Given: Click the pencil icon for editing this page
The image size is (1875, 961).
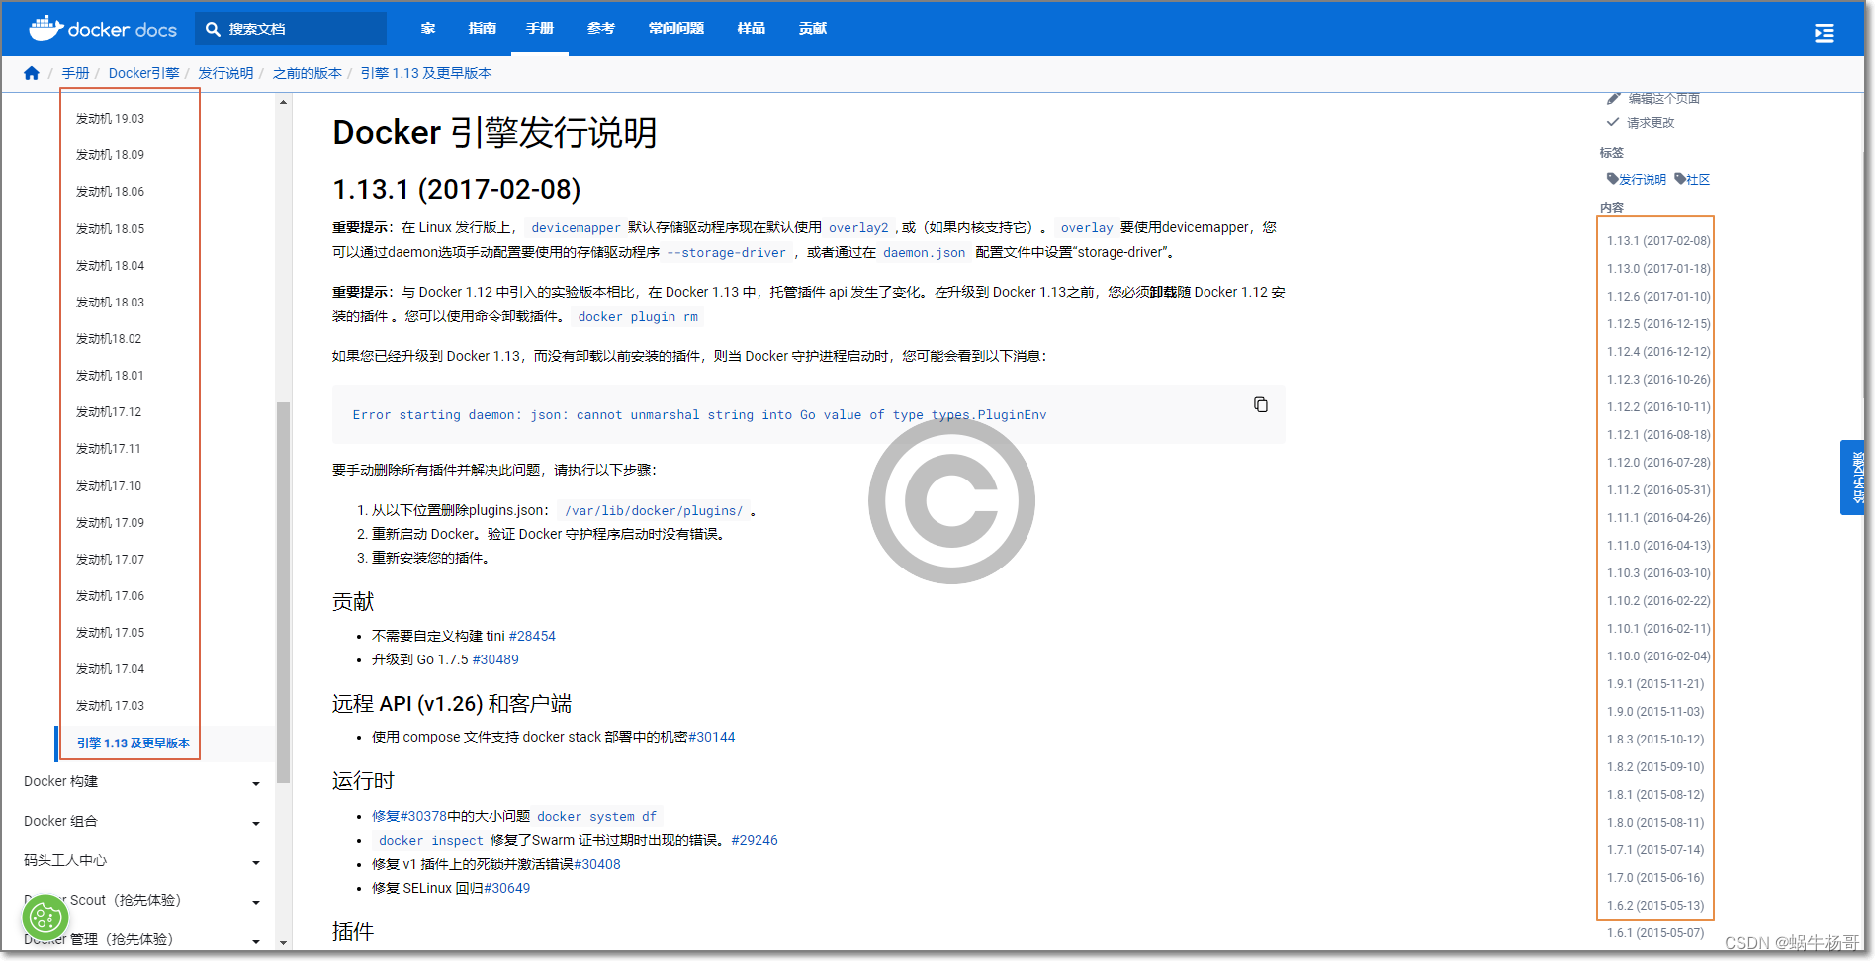Looking at the screenshot, I should click(x=1614, y=98).
